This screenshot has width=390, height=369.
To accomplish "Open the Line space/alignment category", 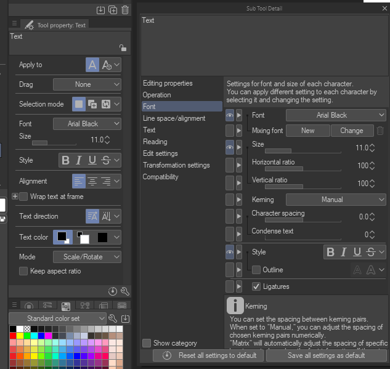I will click(x=174, y=118).
